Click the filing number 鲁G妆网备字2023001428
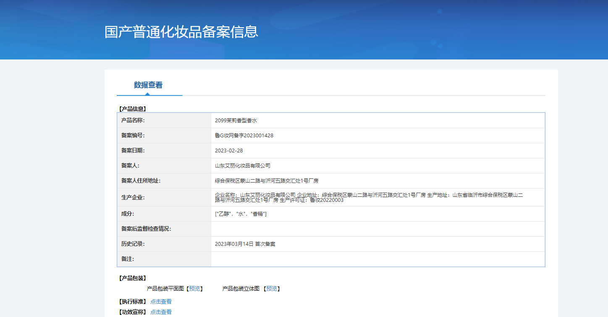 click(x=244, y=136)
